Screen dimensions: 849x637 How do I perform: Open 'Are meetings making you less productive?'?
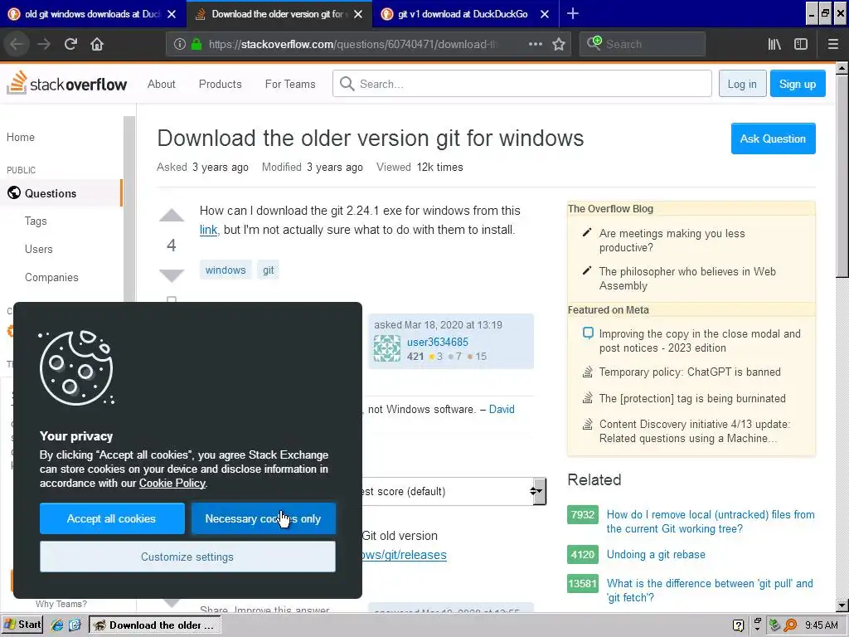click(672, 241)
